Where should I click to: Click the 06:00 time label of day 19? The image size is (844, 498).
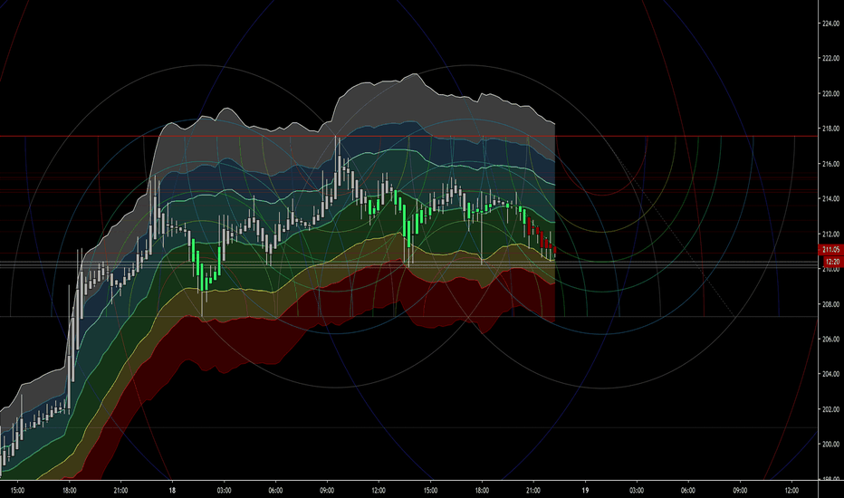[688, 491]
